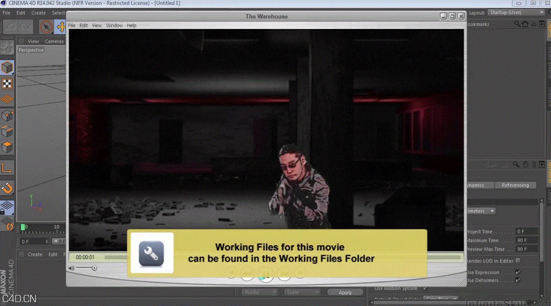Open the Layout dropdown showing Startup (User)
The height and width of the screenshot is (306, 551).
pos(516,12)
